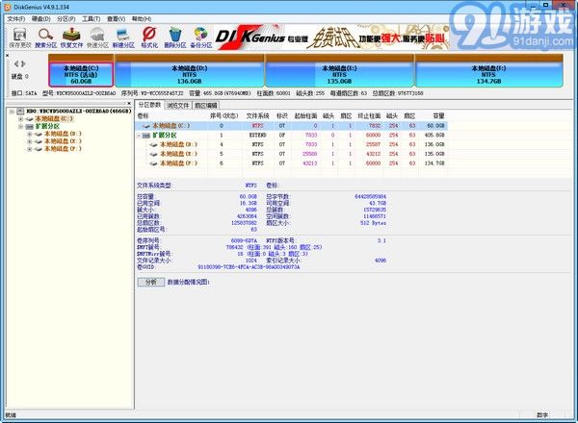Screen dimensions: 578x423
Task: Click the 搜索分区 magnifier toolbar icon
Action: point(45,35)
